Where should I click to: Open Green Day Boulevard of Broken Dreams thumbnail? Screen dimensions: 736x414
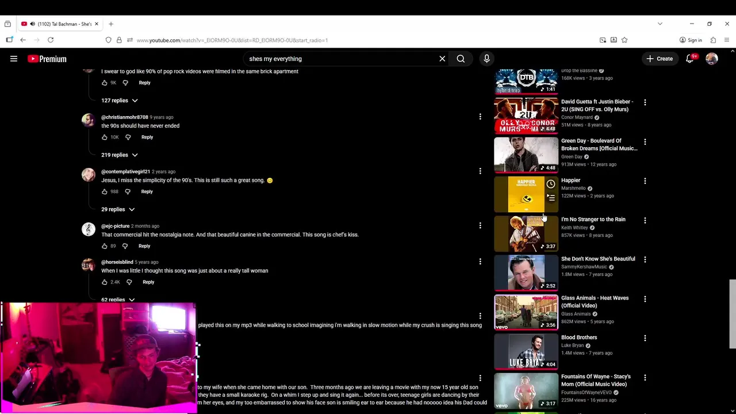(526, 155)
